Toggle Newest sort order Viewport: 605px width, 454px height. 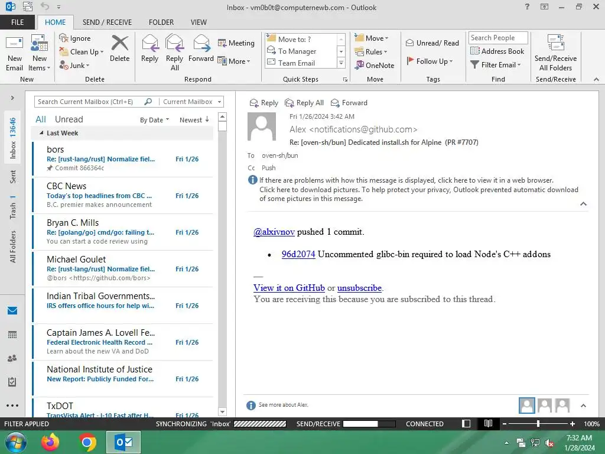[x=194, y=120]
